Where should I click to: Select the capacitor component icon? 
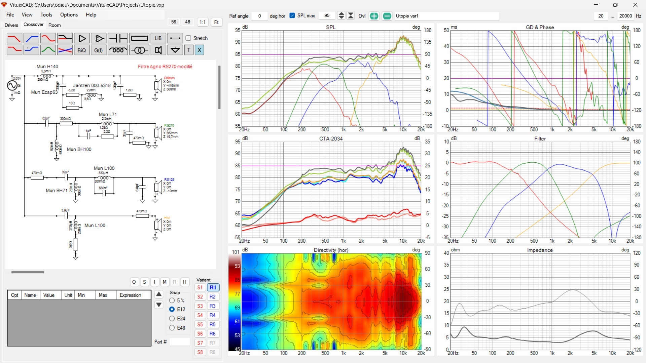pos(118,38)
